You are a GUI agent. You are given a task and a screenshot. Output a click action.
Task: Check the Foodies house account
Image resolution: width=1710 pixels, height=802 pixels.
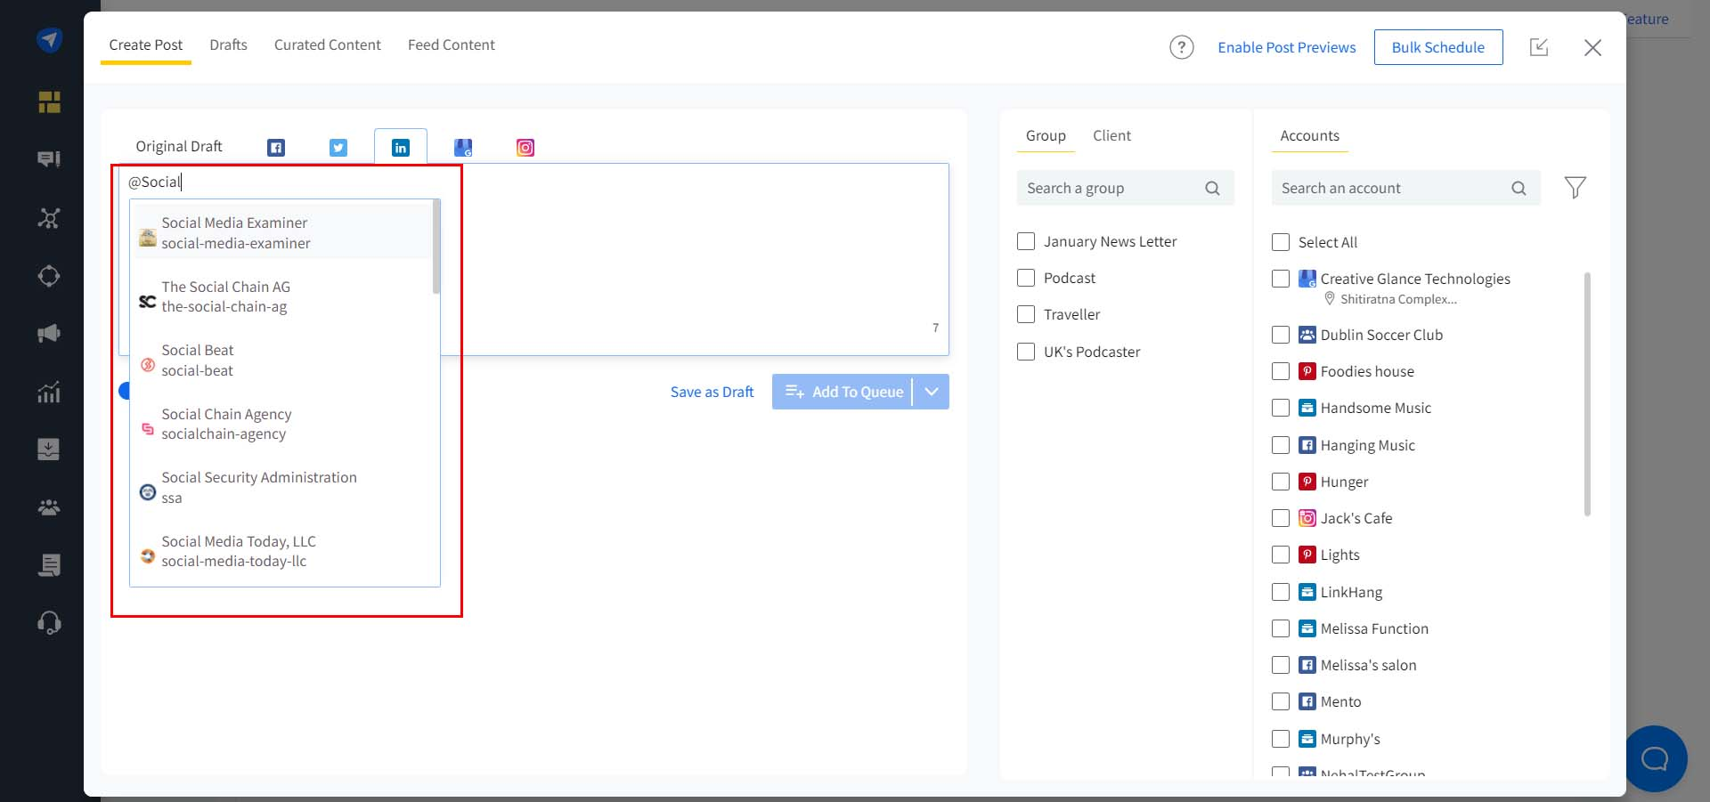click(x=1281, y=371)
